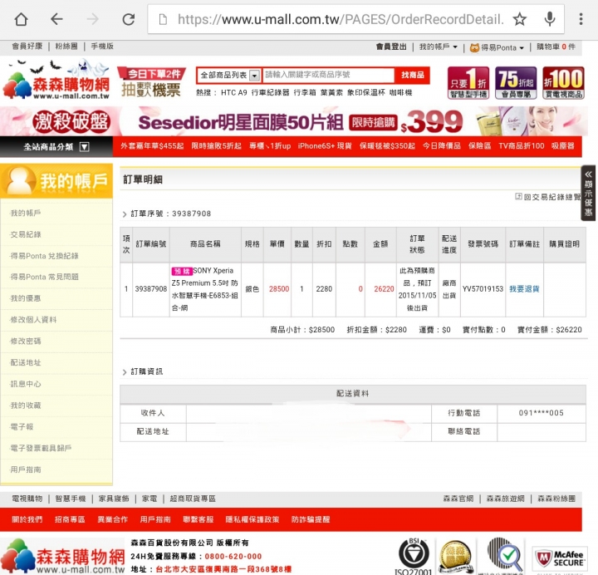598x575 pixels.
Task: Open 今日降價品 nav item
Action: (x=442, y=145)
